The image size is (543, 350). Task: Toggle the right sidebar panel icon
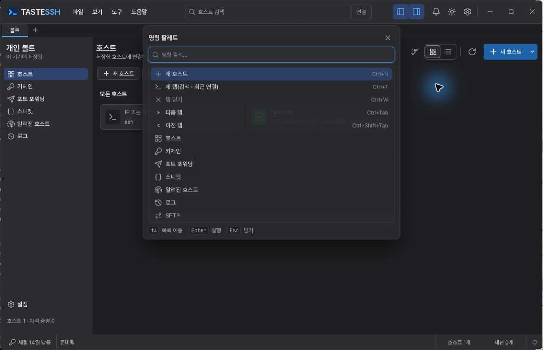pyautogui.click(x=416, y=12)
